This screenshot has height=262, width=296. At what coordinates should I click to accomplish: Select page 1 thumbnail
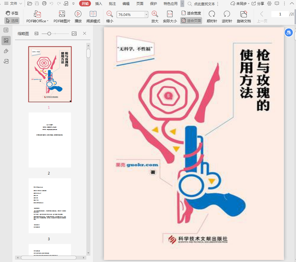[x=50, y=74]
